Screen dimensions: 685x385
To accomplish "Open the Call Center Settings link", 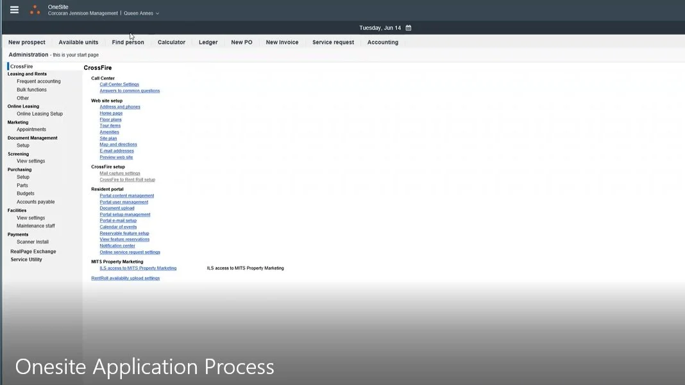I will coord(119,85).
